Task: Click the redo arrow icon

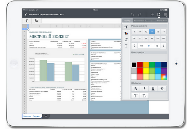Action: 140,15
